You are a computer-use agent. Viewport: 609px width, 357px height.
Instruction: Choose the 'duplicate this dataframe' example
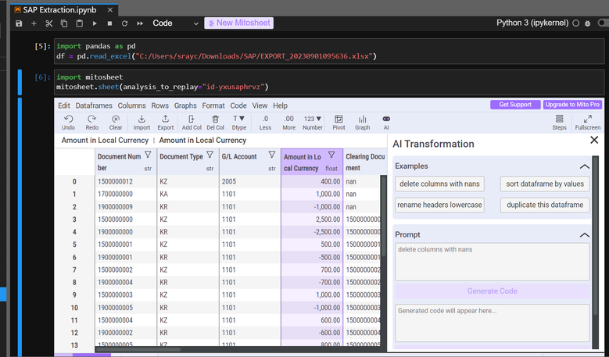(545, 205)
